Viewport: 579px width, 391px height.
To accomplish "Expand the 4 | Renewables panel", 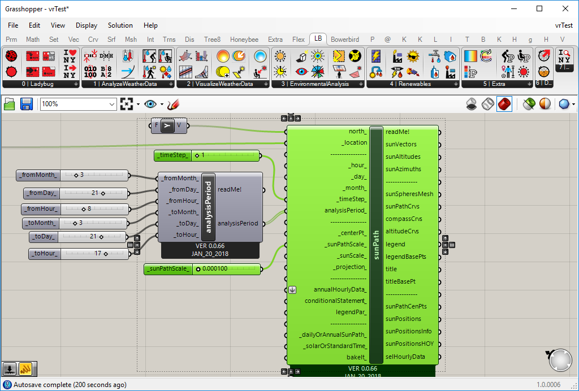I will [456, 84].
